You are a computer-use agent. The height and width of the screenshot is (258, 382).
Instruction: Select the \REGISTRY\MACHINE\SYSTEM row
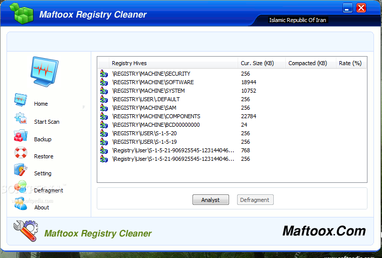233,91
